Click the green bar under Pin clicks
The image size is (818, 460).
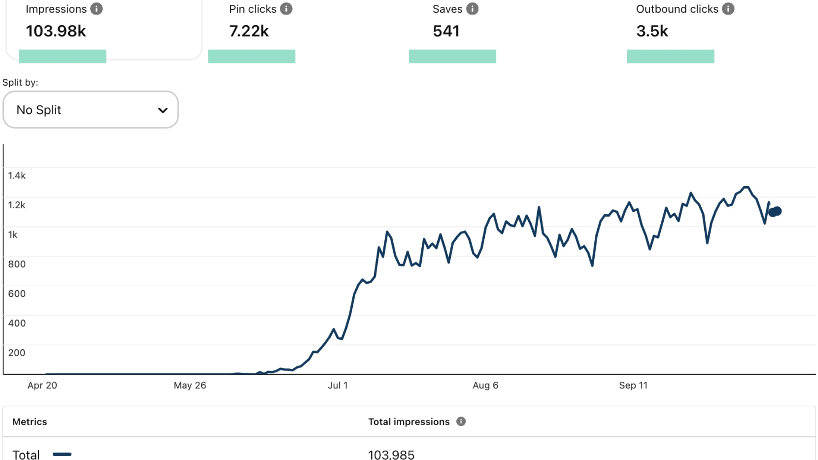coord(252,56)
